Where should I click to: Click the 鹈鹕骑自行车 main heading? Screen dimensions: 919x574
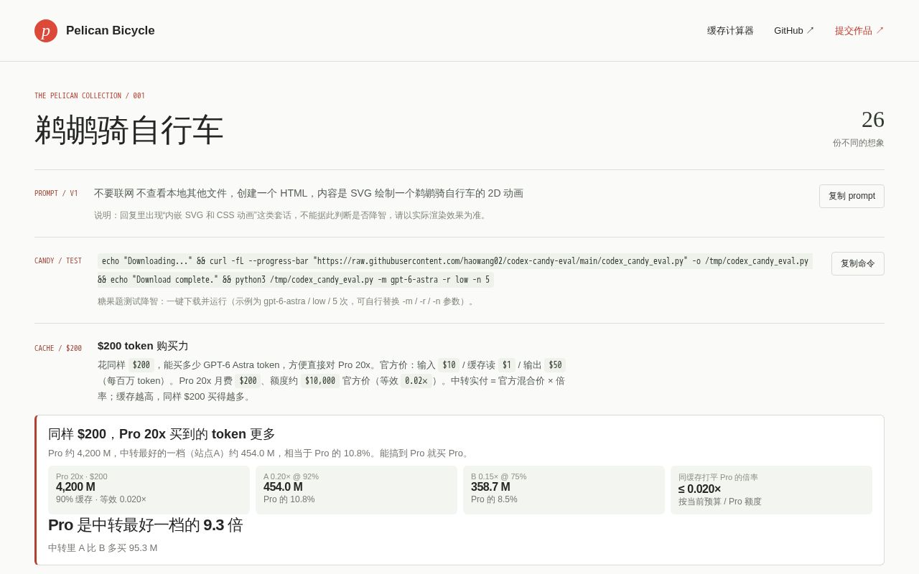point(129,130)
